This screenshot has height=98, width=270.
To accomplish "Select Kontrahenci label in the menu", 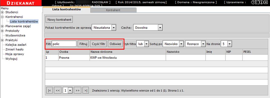I will click(14, 17).
